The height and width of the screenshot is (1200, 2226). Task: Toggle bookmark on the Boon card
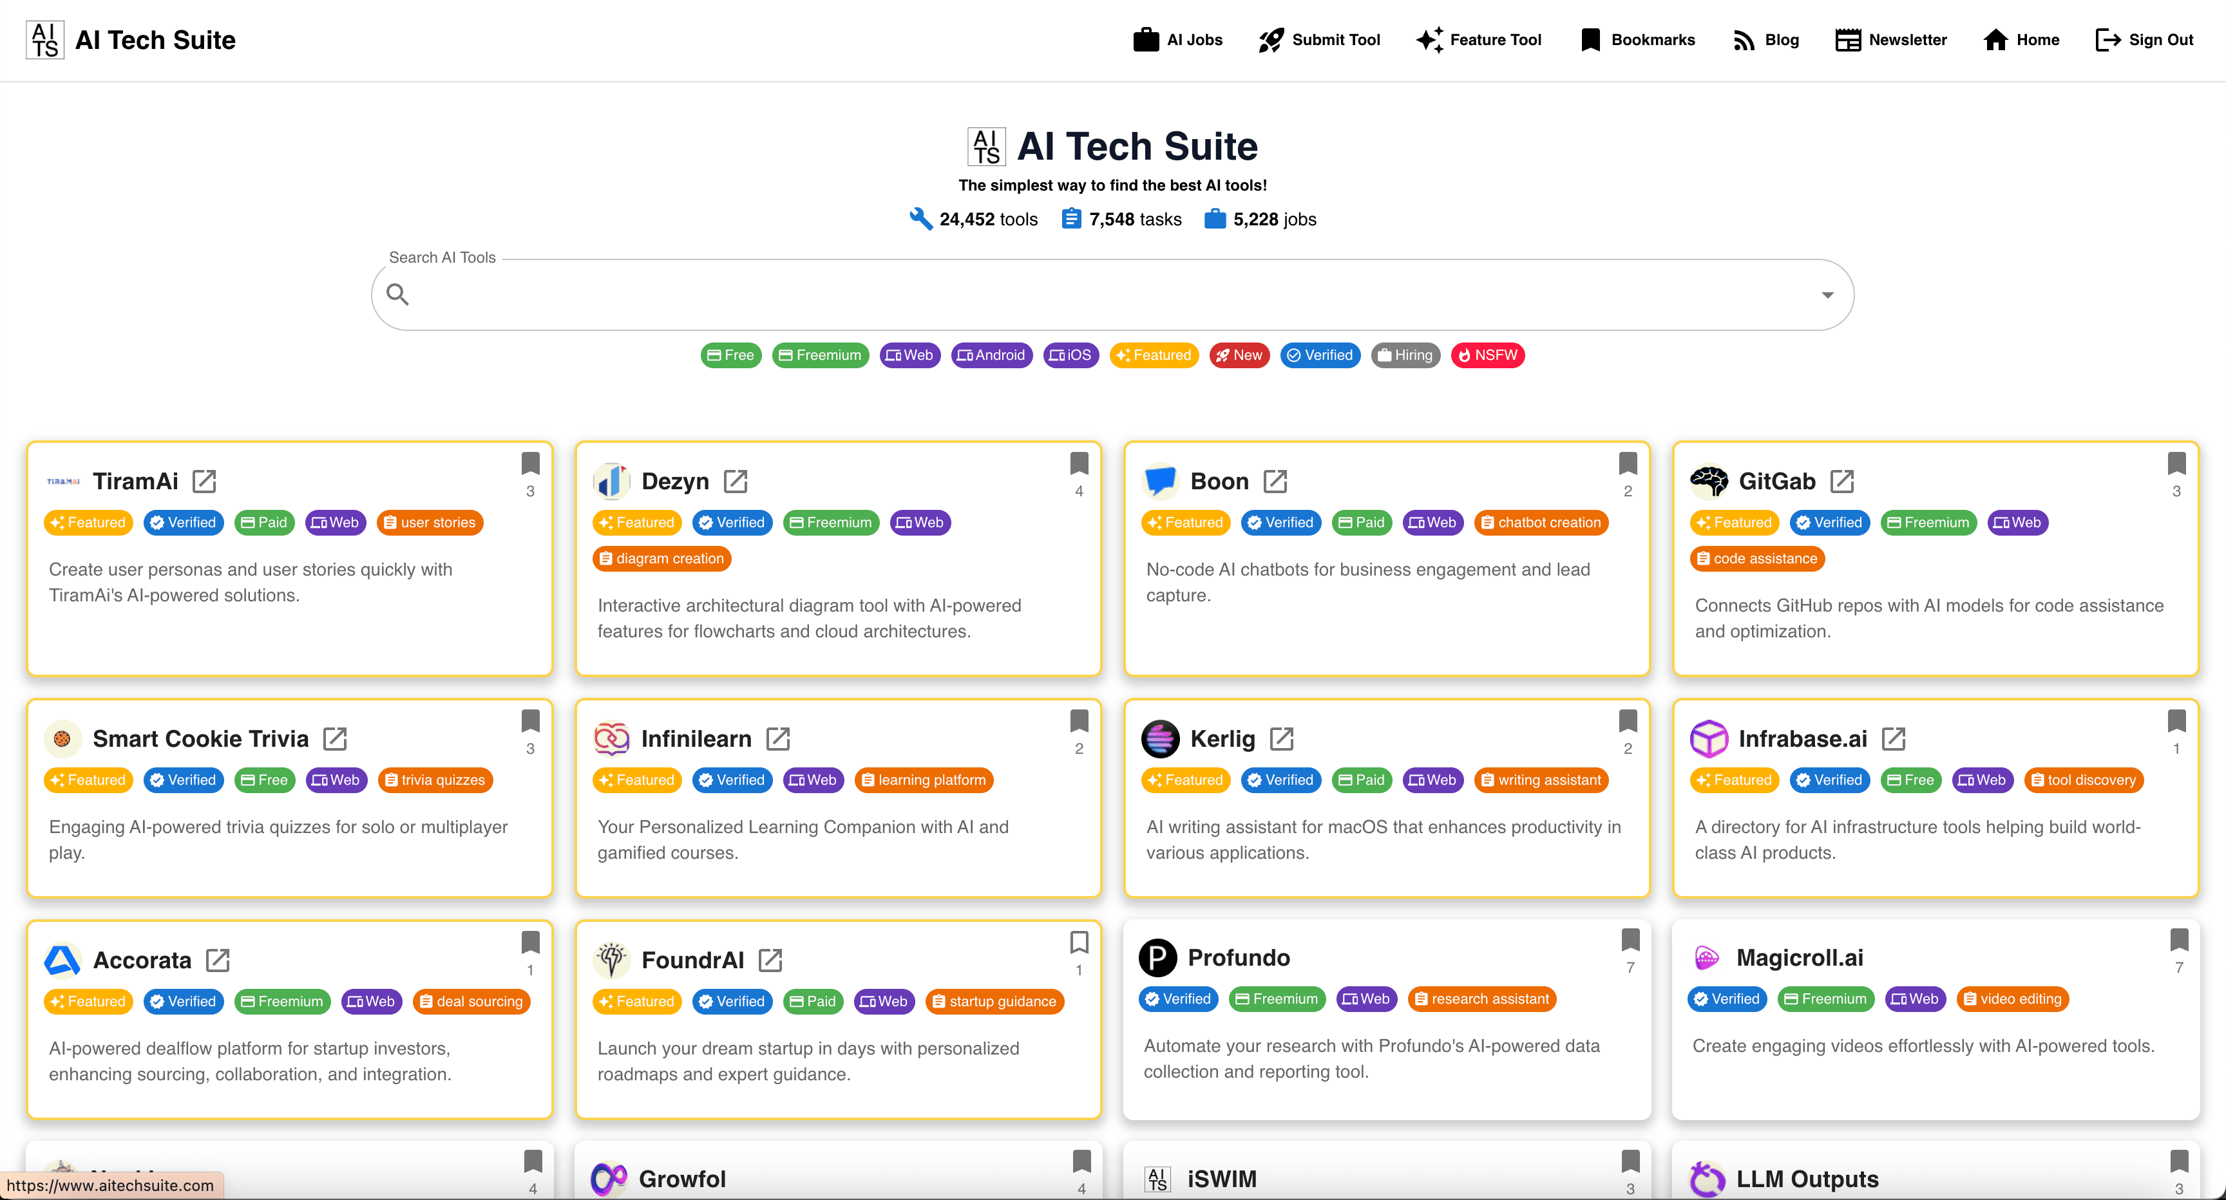pos(1628,464)
